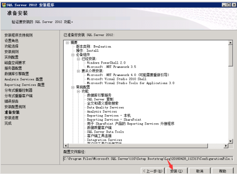Select the 安装规则 step
The height and width of the screenshot is (174, 237).
pyautogui.click(x=12, y=52)
